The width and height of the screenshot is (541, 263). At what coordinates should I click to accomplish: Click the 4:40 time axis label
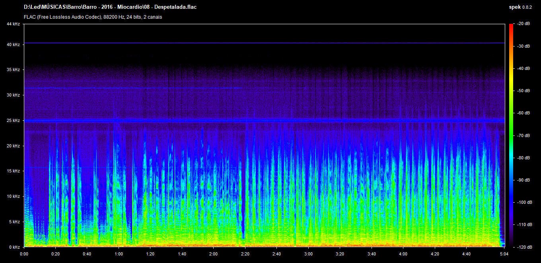[x=467, y=253]
